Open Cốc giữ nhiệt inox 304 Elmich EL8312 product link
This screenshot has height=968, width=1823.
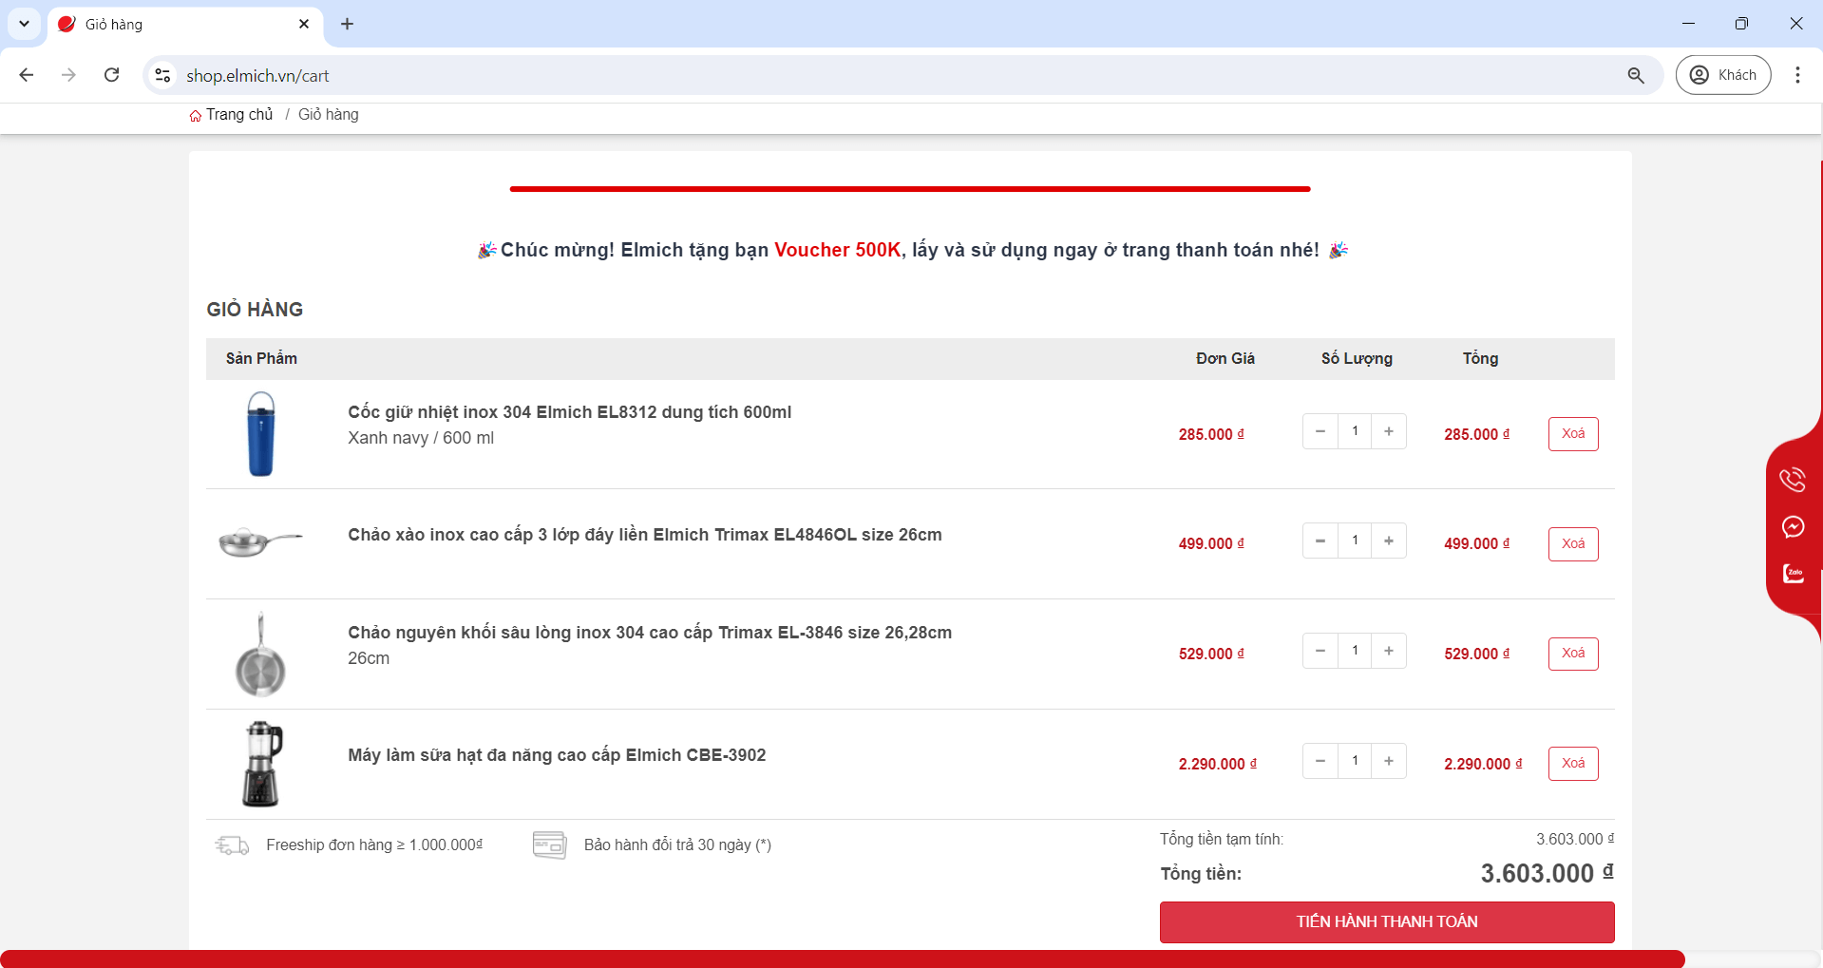click(569, 412)
